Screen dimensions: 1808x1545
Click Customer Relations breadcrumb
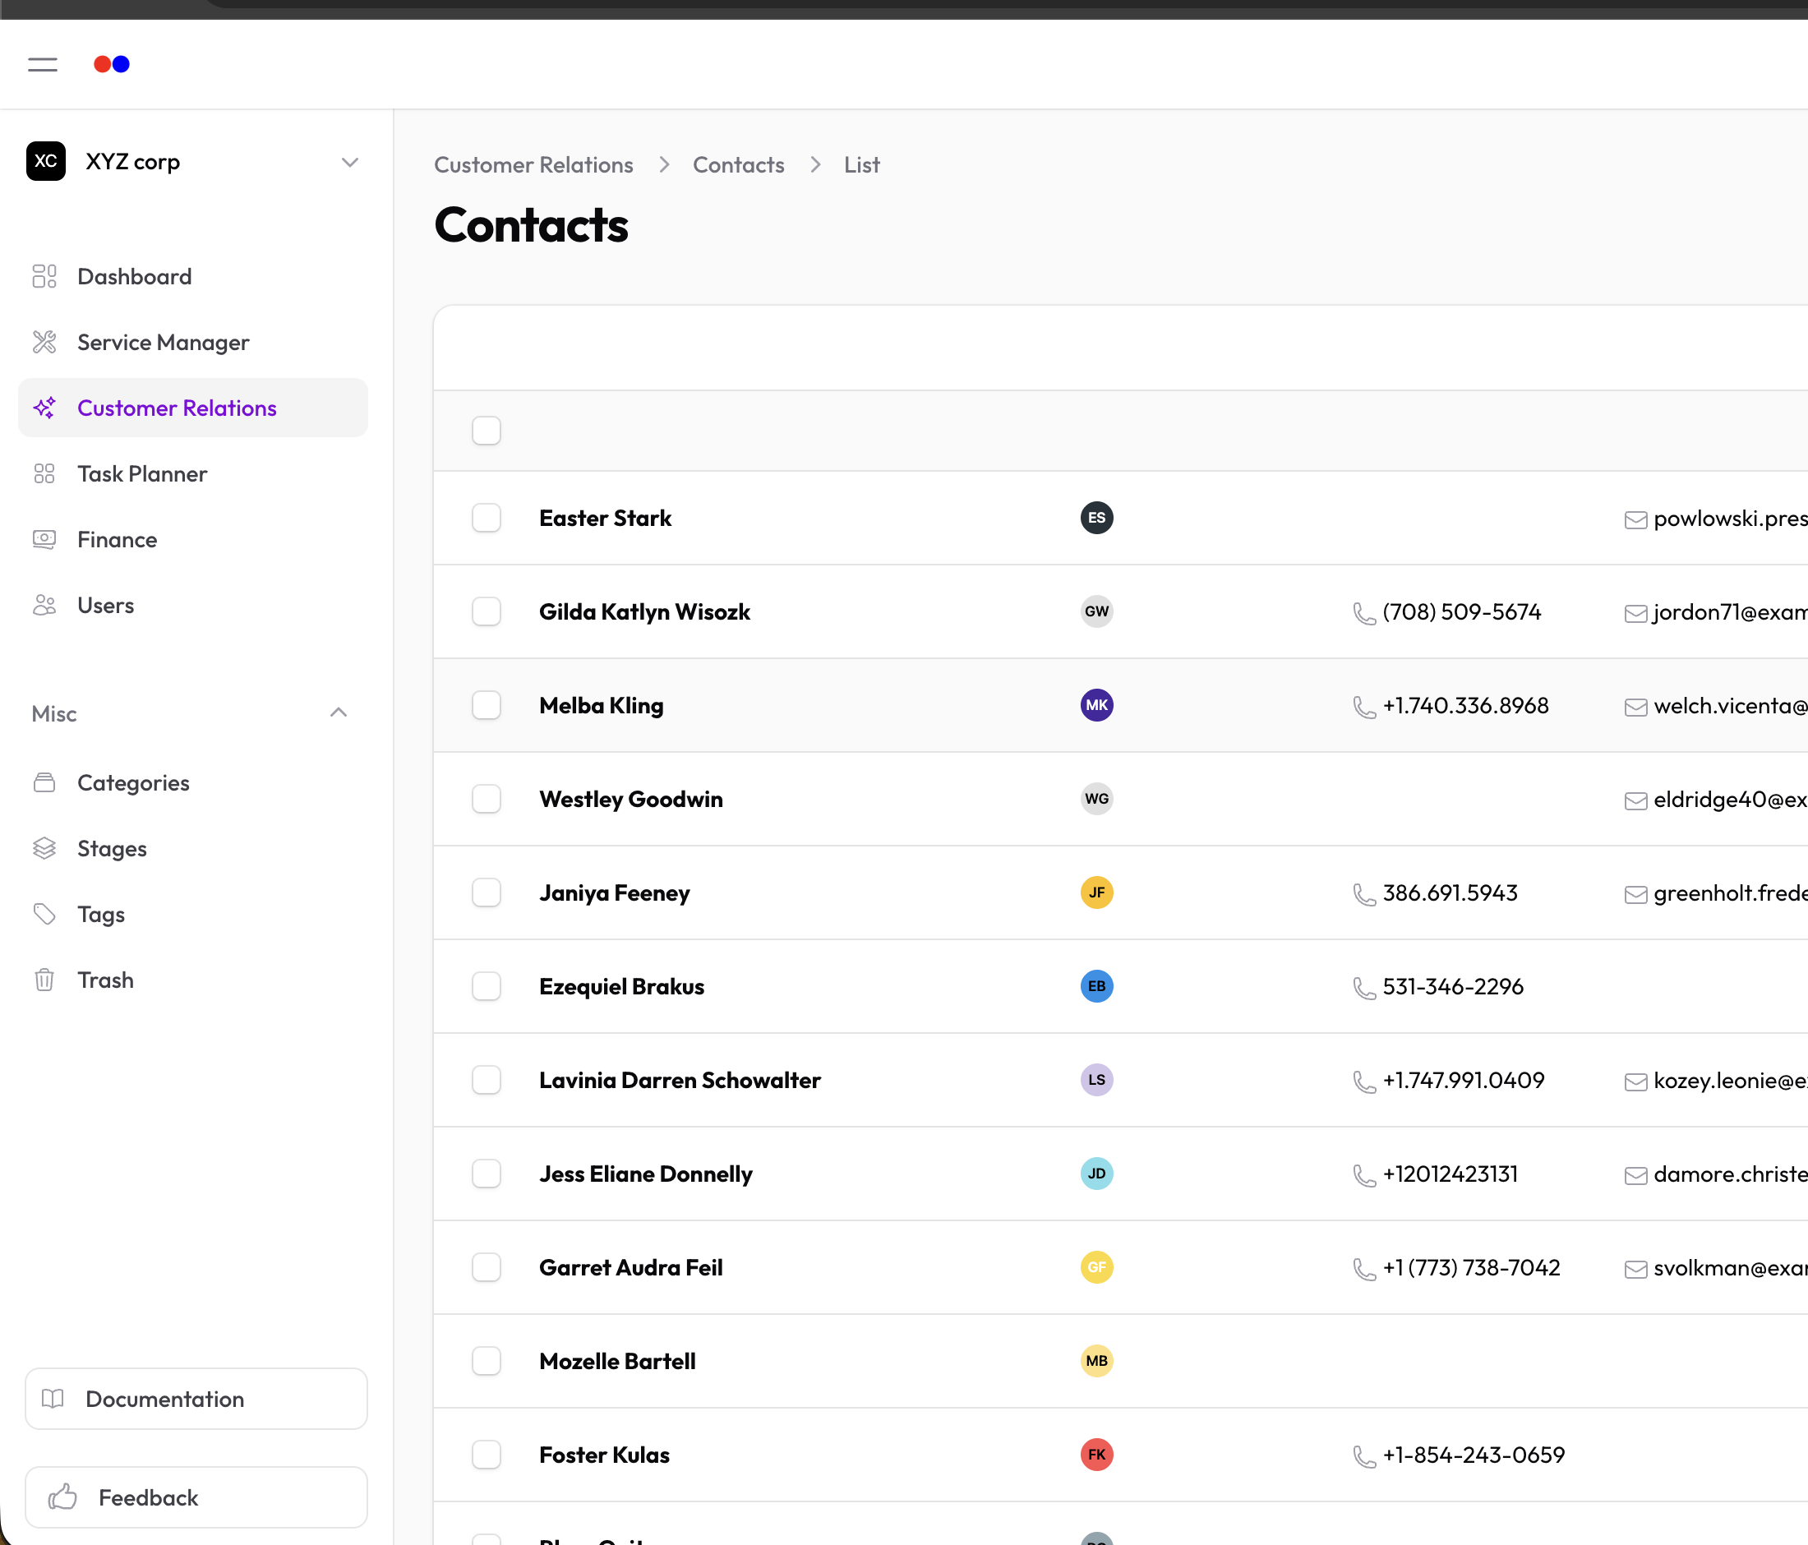point(534,165)
